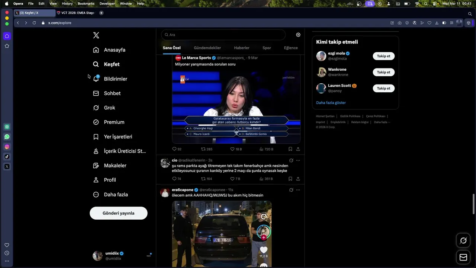
Task: Like Le Marca Sports post
Action: (x=236, y=149)
